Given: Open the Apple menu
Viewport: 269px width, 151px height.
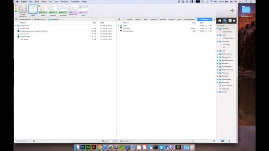Looking at the screenshot, I should (x=17, y=2).
